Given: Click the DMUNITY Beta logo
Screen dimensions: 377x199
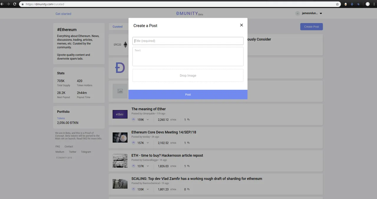Looking at the screenshot, I should click(x=189, y=14).
